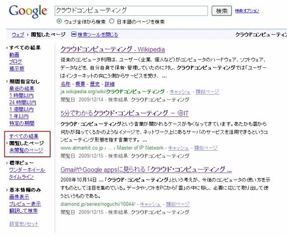Select the 1 週間以内 filter
The image size is (287, 237).
21,109
